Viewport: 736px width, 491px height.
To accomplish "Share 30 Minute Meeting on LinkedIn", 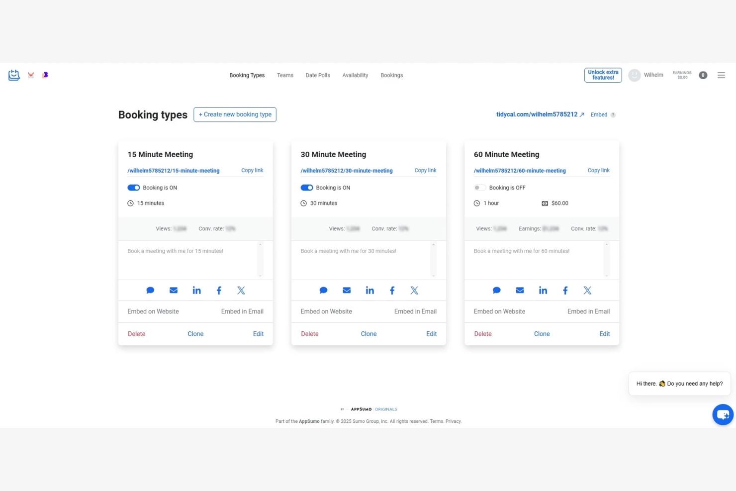I will click(369, 290).
